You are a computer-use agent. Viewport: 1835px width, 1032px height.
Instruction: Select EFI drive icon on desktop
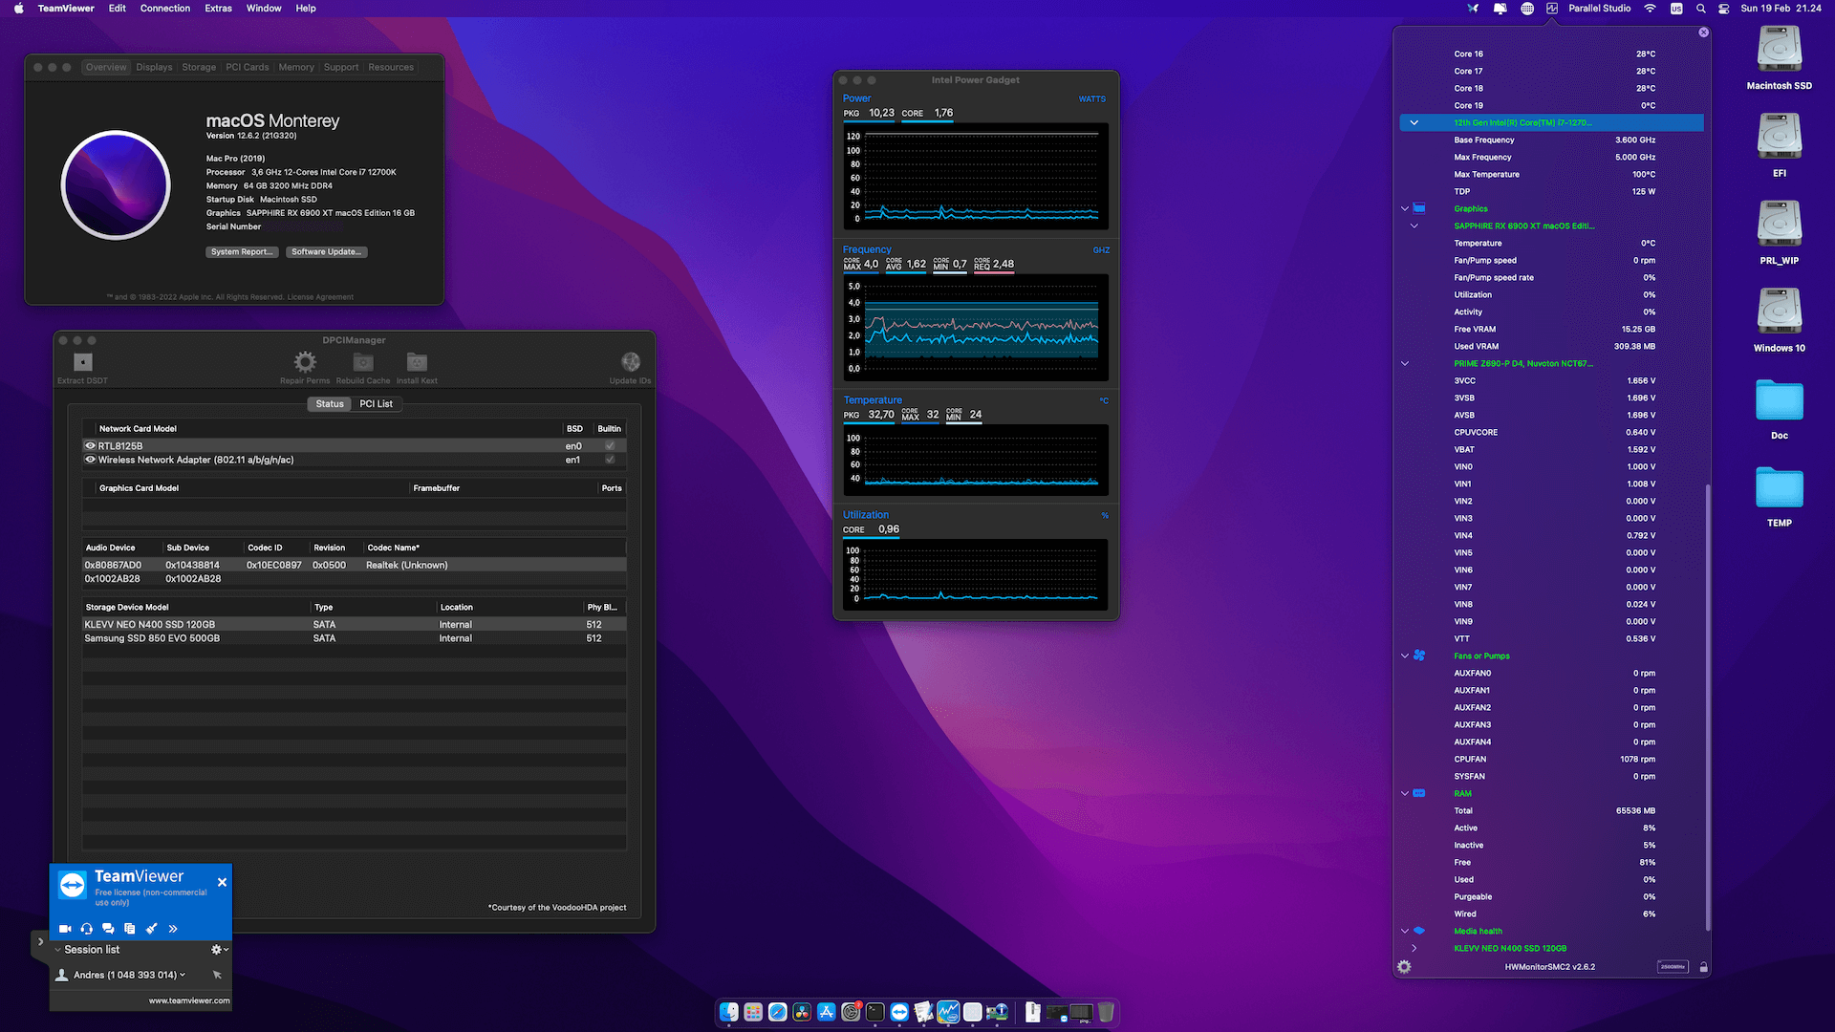[x=1780, y=137]
